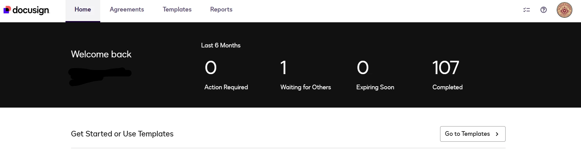Click the chevron arrow in Go to Templates
This screenshot has width=581, height=151.
point(497,134)
